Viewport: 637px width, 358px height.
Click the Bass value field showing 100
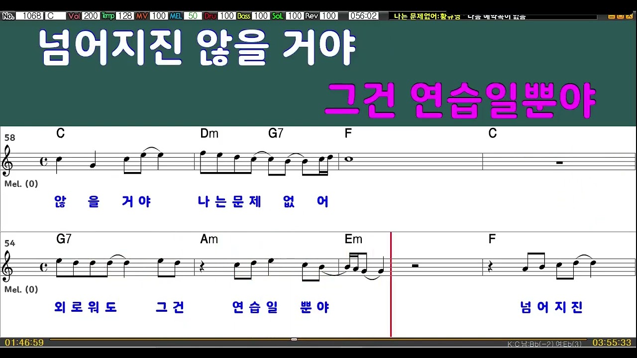(x=260, y=16)
